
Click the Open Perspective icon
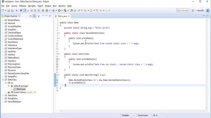click(193, 10)
